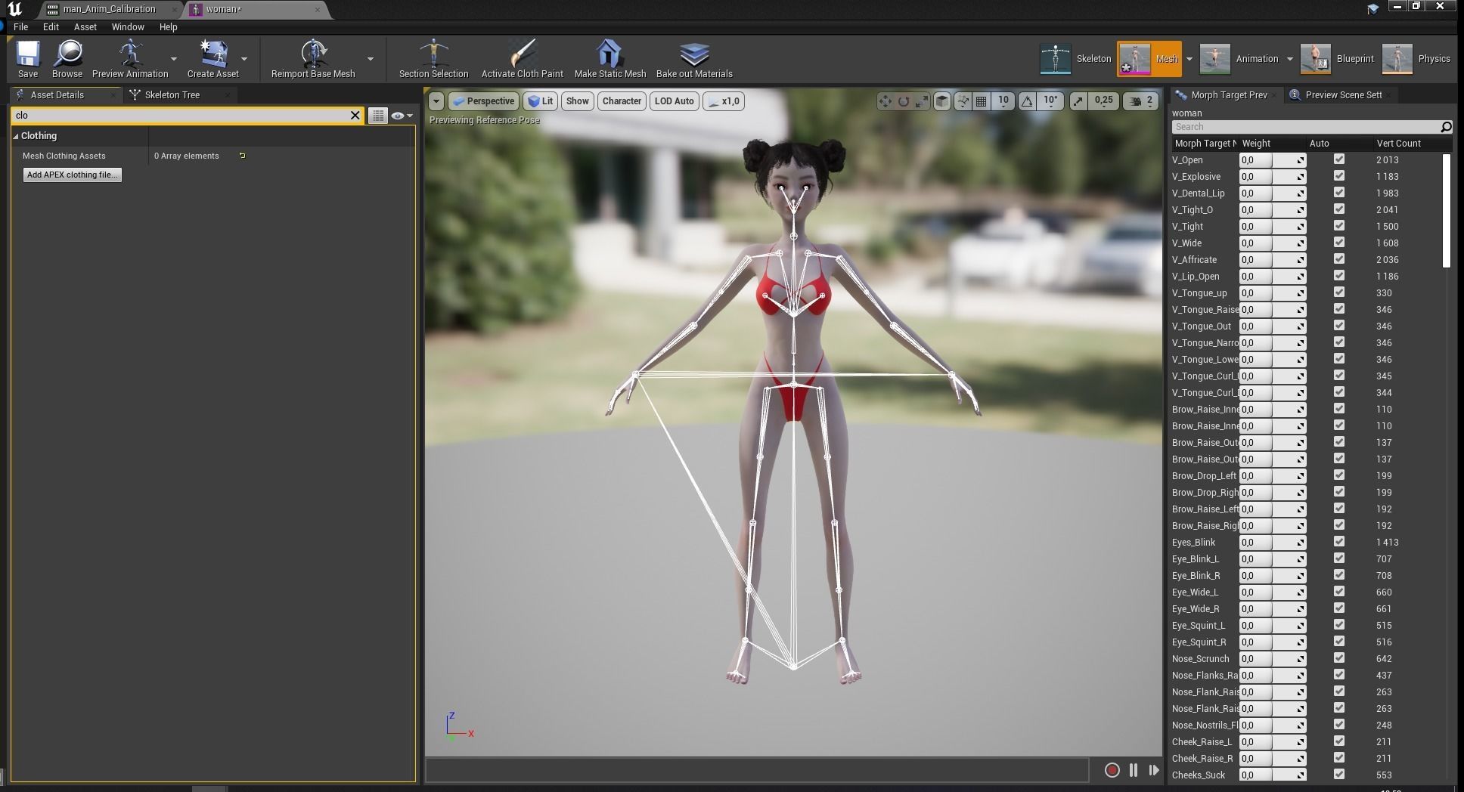Click the Perspective view button
This screenshot has height=792, width=1464.
[x=482, y=101]
